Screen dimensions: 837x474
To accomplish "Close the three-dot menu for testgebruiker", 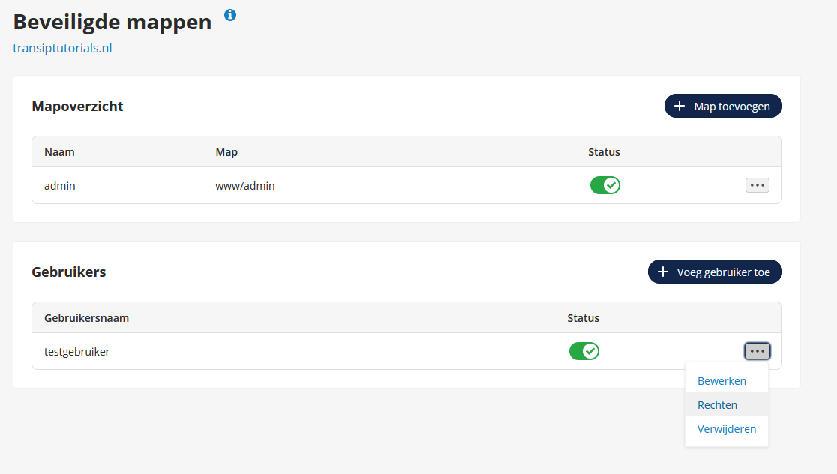I will pos(757,351).
